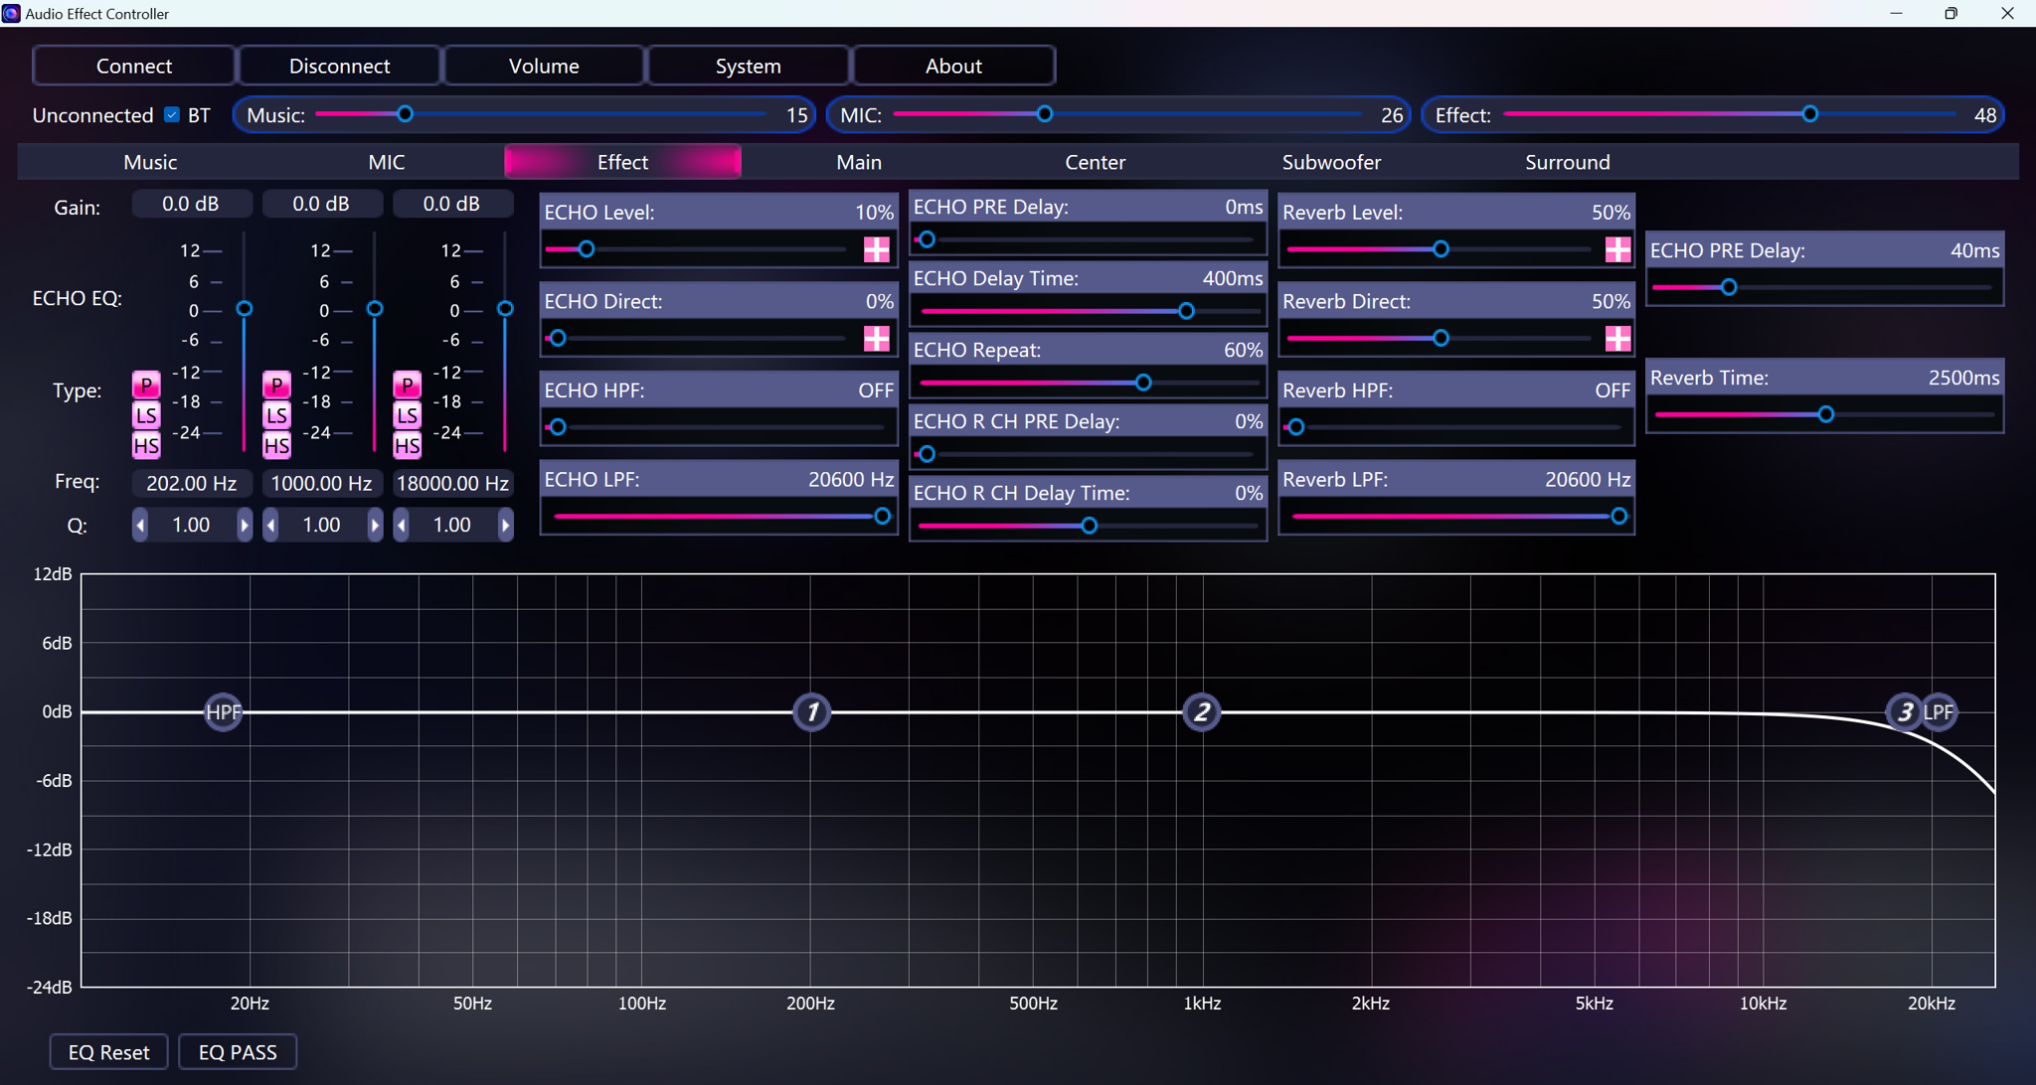Switch to the MIC tab
Viewport: 2036px width, 1085px height.
pos(387,162)
